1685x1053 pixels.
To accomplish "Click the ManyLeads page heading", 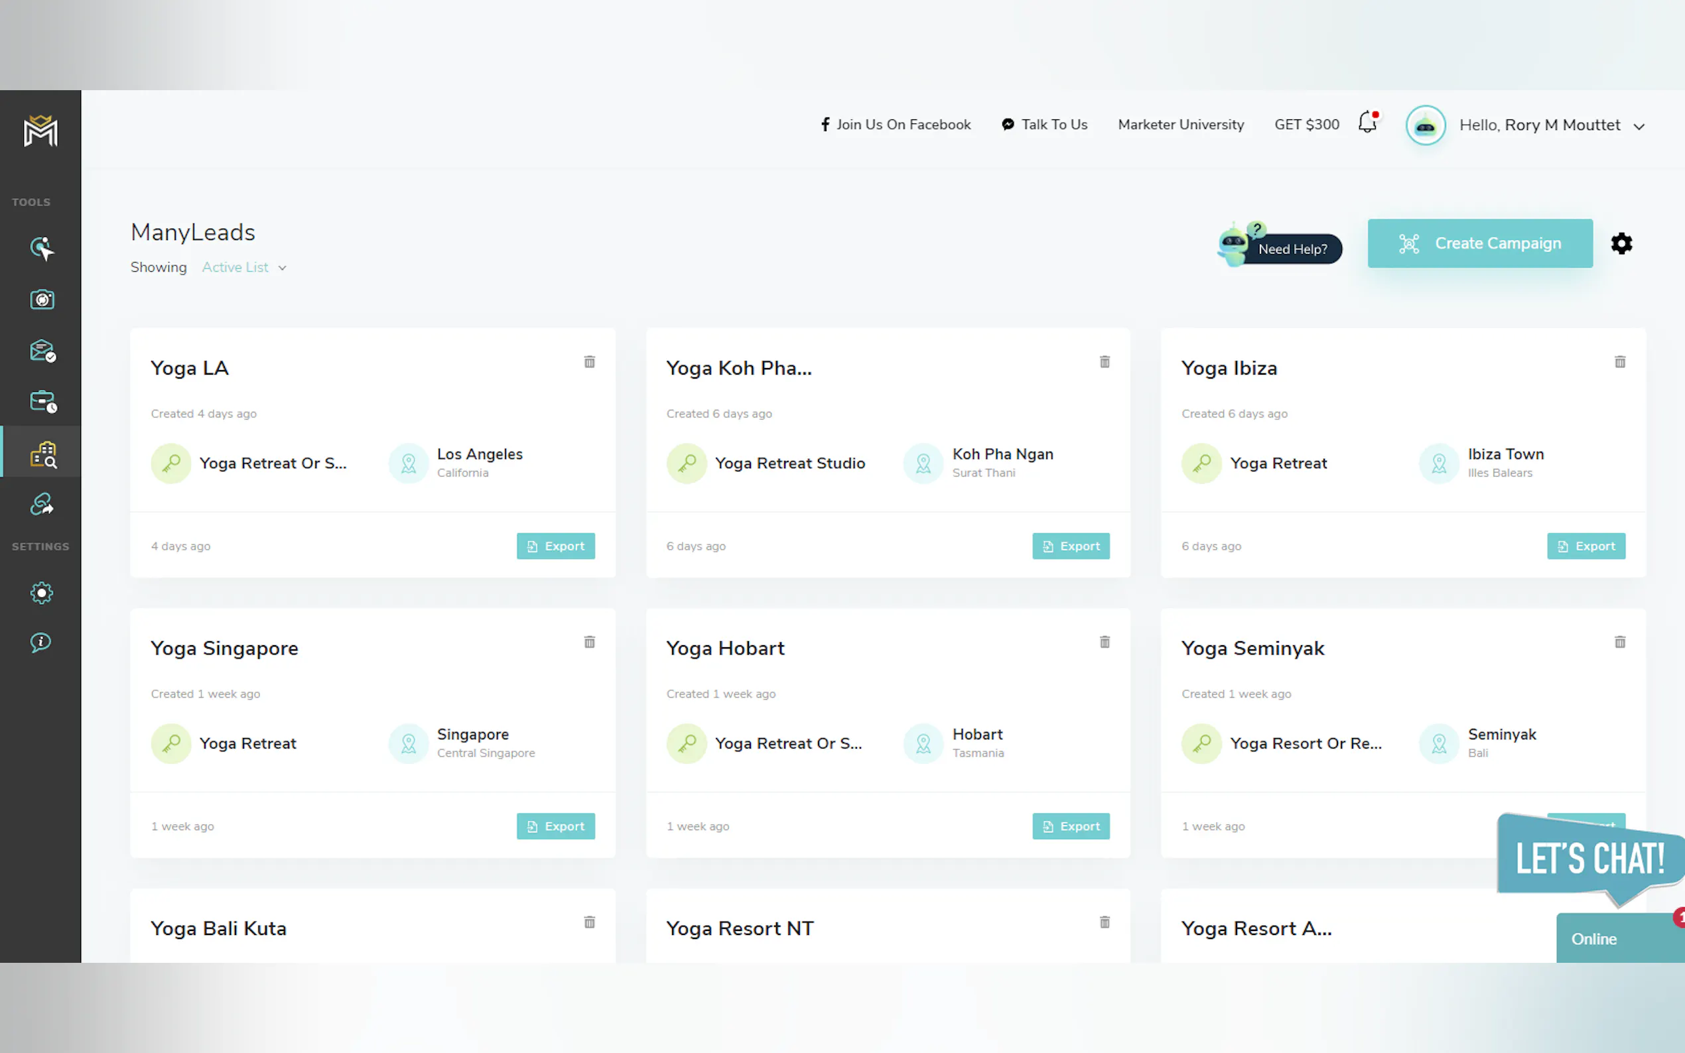I will click(x=193, y=232).
